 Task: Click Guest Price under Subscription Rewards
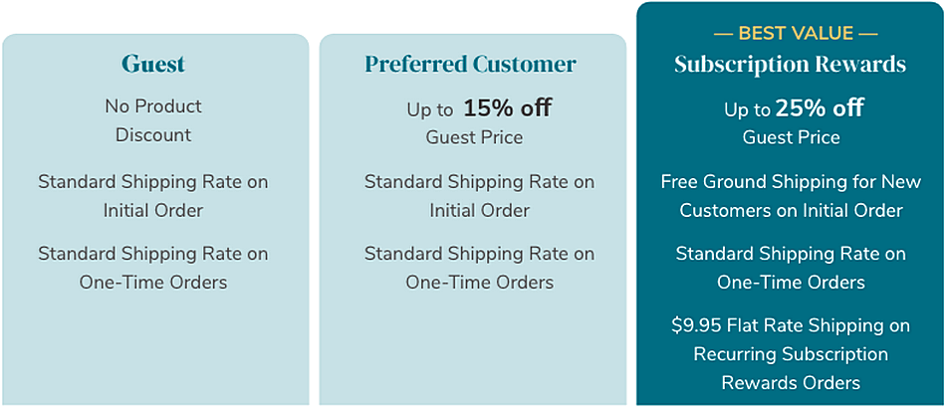coord(792,137)
